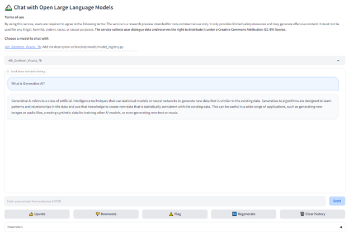The width and height of the screenshot is (349, 236).
Task: Click the chatbot label icon above conversation
Action: (8, 72)
